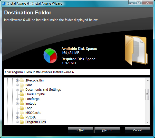Select the MSOCache folder name

(x=33, y=113)
